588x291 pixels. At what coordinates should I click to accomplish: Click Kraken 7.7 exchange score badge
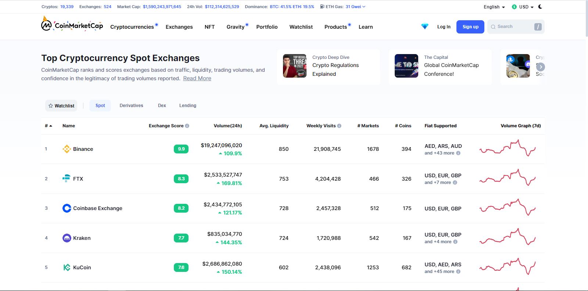181,238
